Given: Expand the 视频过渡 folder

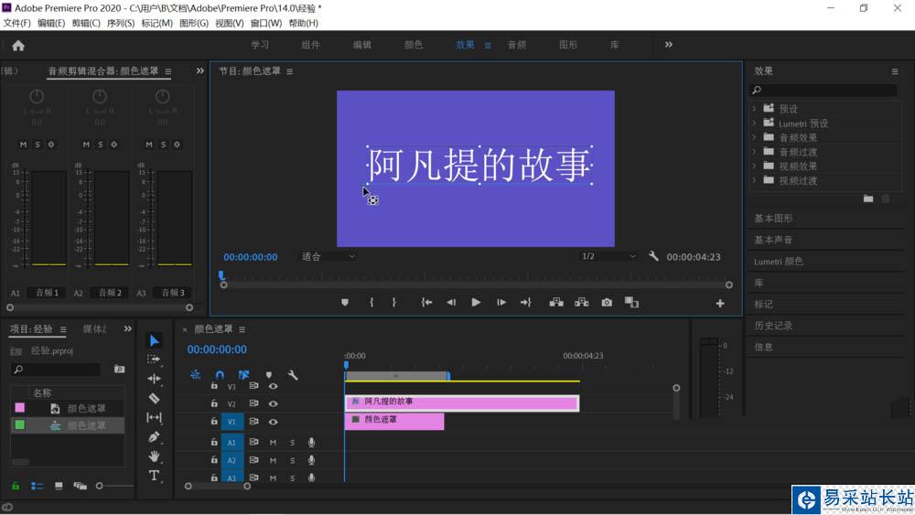Looking at the screenshot, I should (x=754, y=180).
